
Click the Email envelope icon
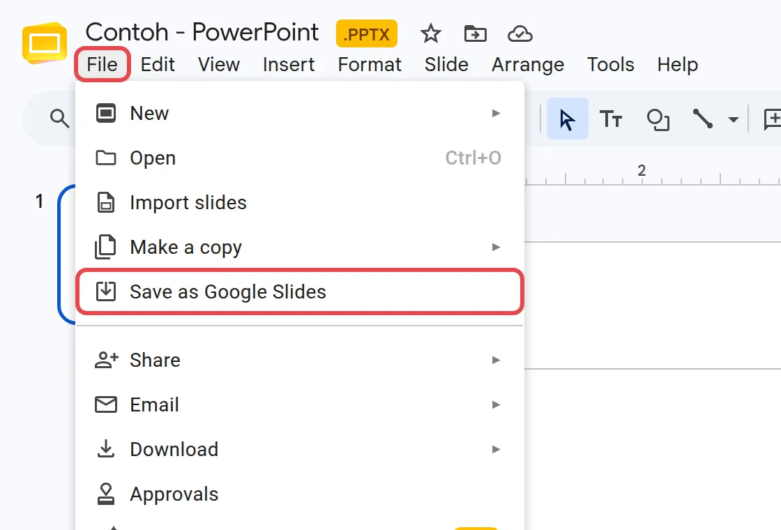point(105,404)
